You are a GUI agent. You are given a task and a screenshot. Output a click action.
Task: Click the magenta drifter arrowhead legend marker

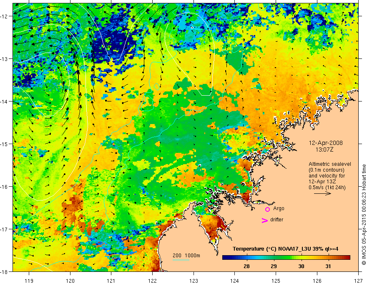264,220
